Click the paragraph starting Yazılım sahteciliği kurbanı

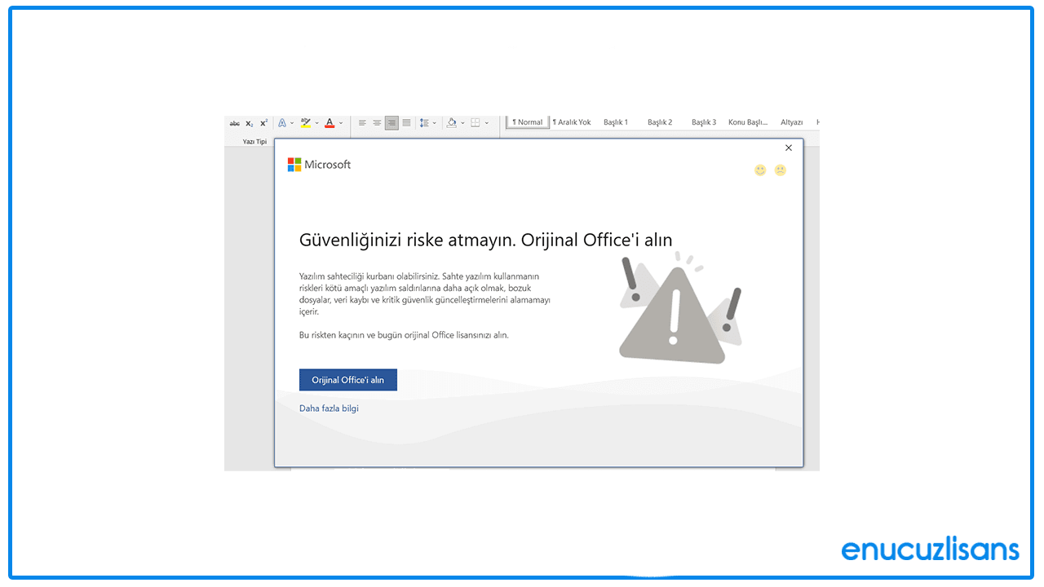pos(425,294)
